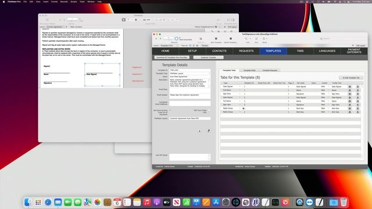Go to HOME navigation tab
Image resolution: width=372 pixels, height=209 pixels.
[165, 51]
